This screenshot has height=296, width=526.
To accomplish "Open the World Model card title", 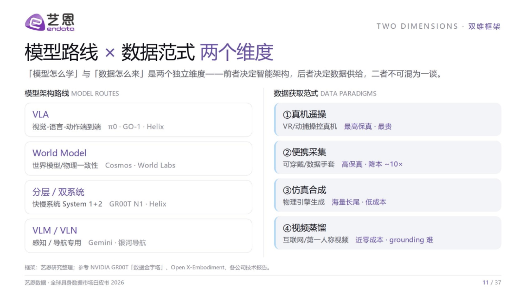I will click(59, 153).
